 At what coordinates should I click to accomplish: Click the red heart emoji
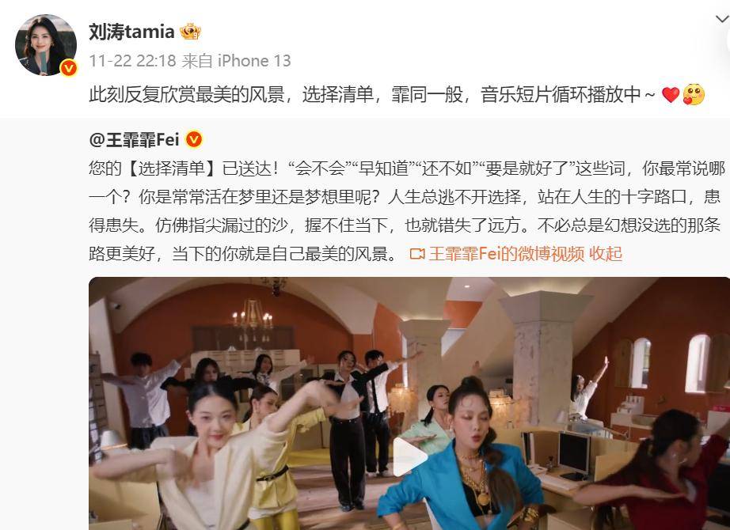coord(671,95)
